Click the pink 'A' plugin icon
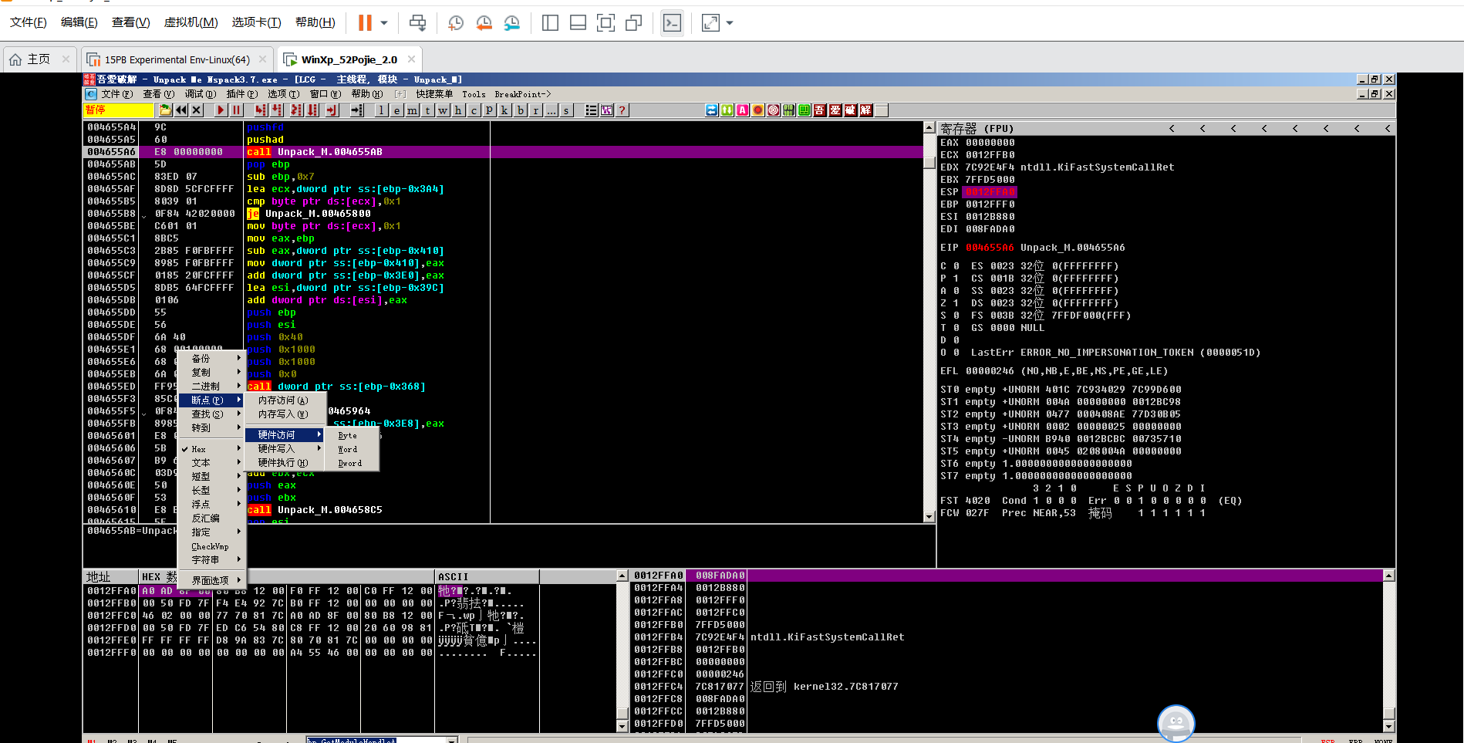Screen dimensions: 1464x743 [x=743, y=110]
